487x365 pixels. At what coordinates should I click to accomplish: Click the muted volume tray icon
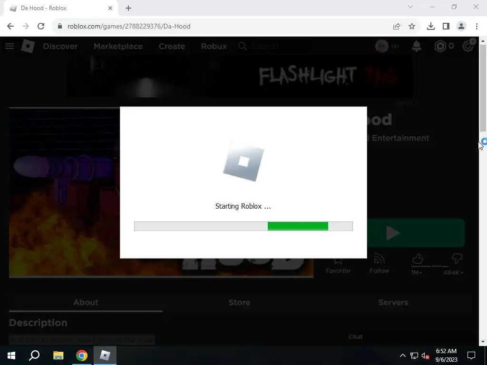coord(426,355)
